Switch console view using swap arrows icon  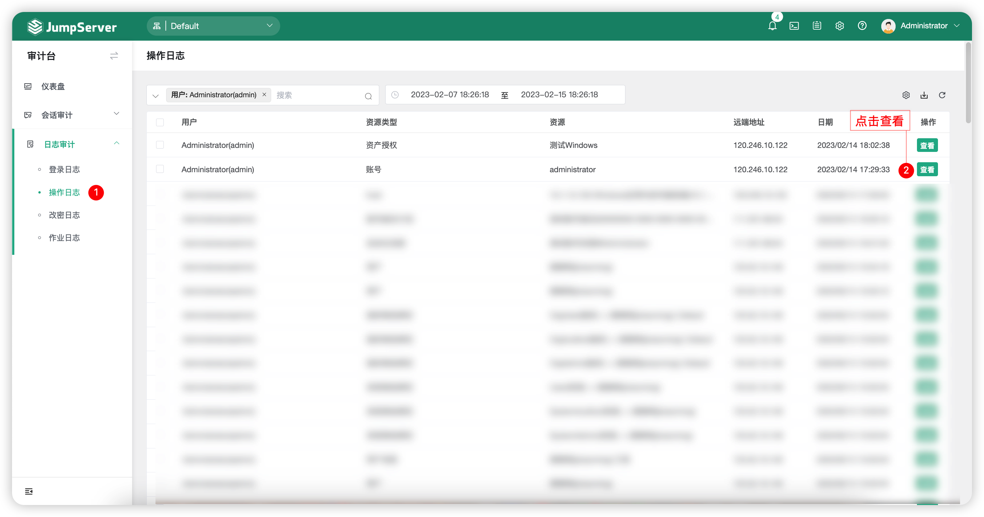pyautogui.click(x=114, y=56)
